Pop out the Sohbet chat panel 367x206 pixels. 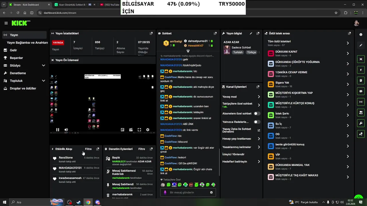click(x=215, y=33)
